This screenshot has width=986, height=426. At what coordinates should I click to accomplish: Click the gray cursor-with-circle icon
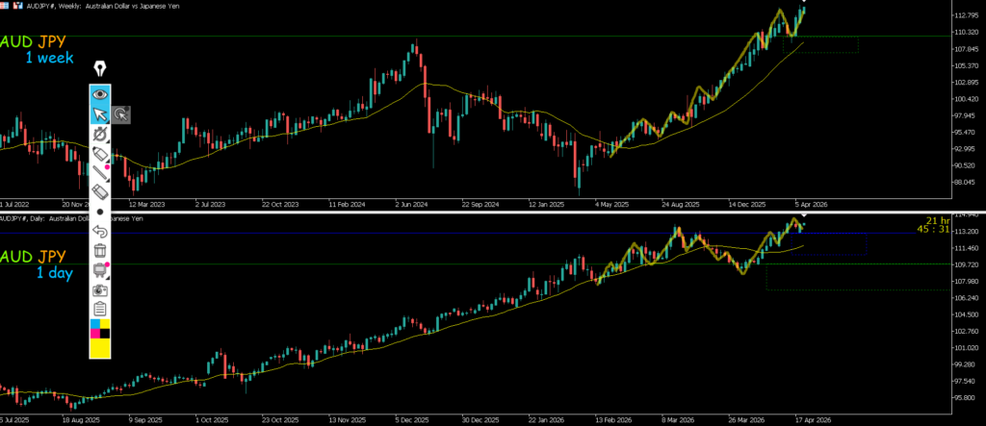coord(121,114)
